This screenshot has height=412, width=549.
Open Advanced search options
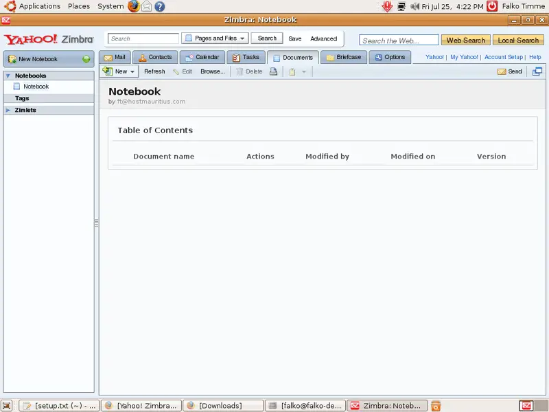coord(323,38)
